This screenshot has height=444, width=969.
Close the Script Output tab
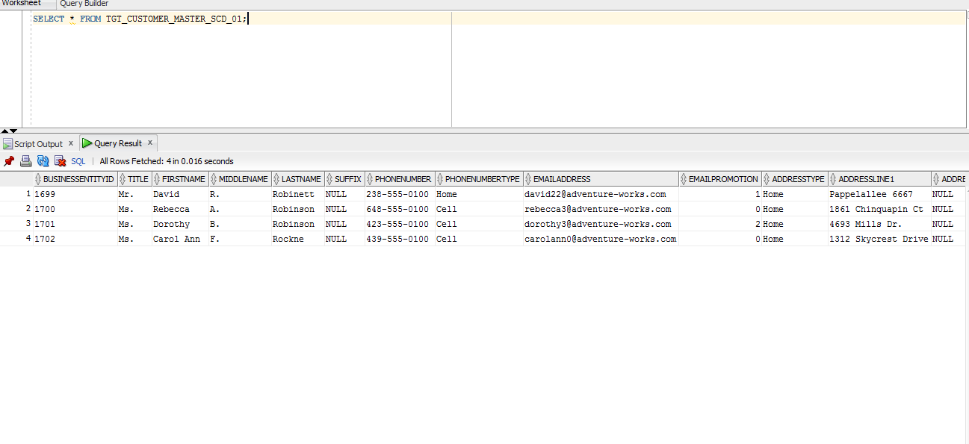click(71, 143)
